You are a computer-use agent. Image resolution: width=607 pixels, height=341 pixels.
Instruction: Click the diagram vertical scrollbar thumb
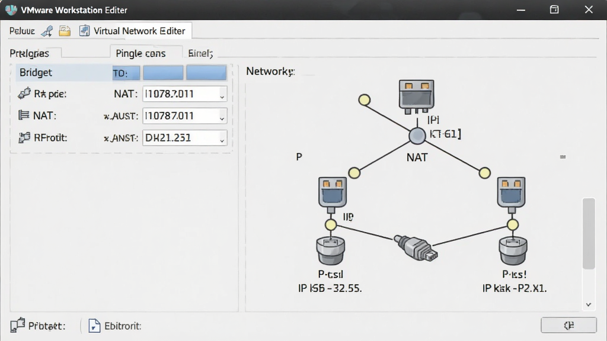coord(589,233)
